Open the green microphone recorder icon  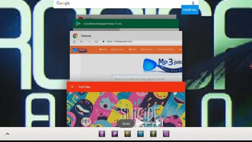tap(153, 134)
